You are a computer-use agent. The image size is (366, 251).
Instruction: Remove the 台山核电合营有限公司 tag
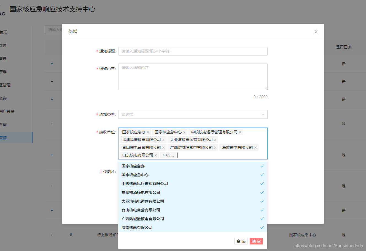pos(163,147)
